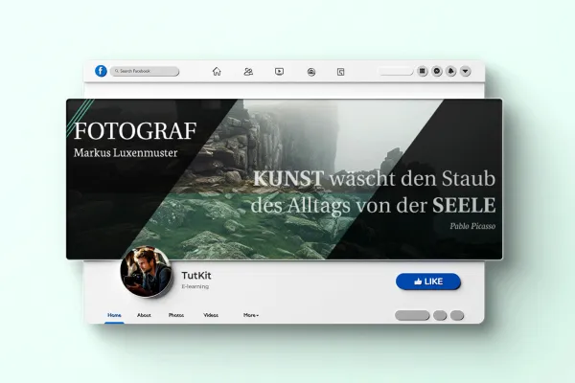
Task: Open the Messenger icon
Action: pos(437,71)
